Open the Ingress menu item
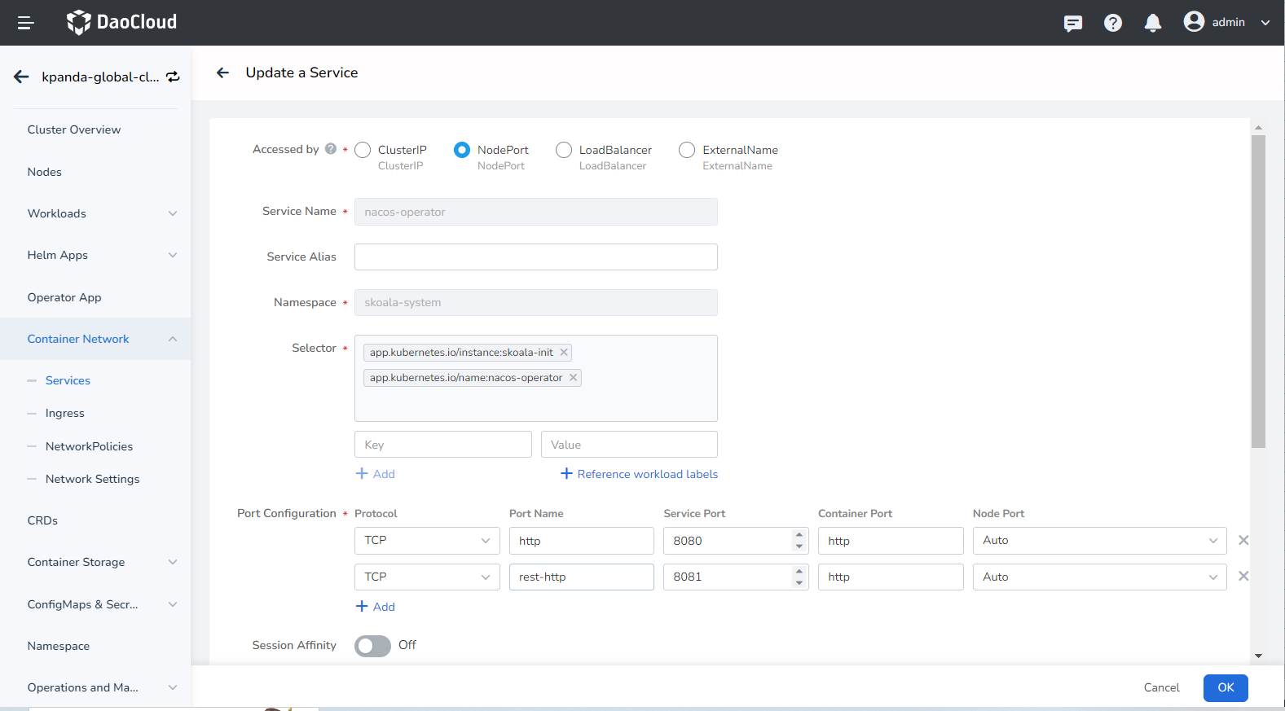This screenshot has height=711, width=1285. [x=65, y=413]
